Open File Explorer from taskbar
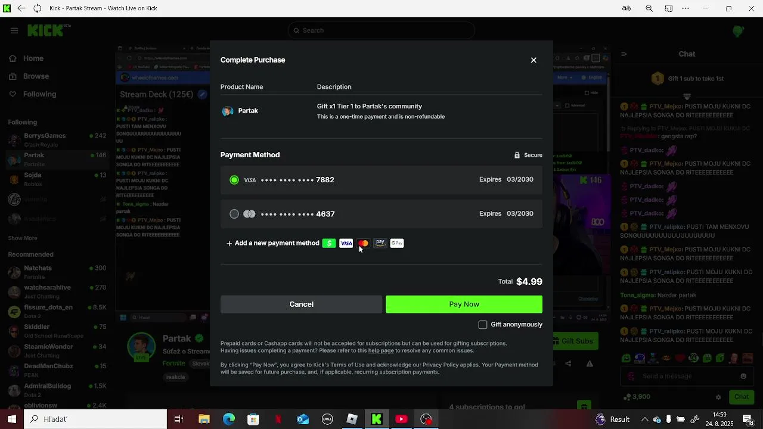 pos(204,419)
